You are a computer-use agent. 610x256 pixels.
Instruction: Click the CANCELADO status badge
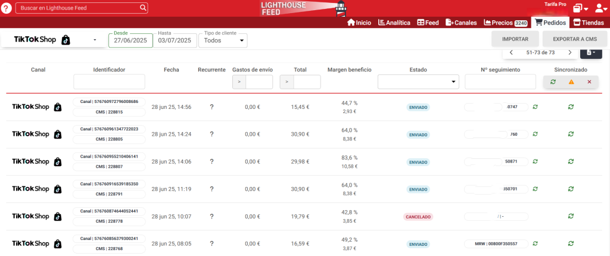point(418,216)
